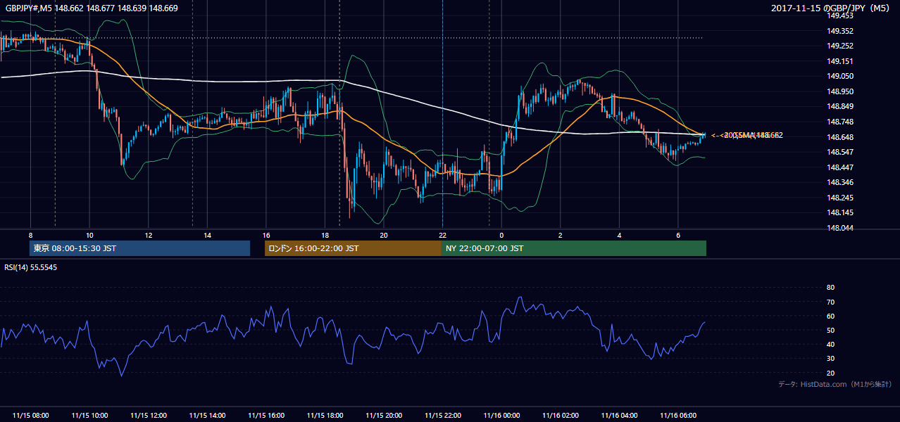Click the SMA value label near current price
The width and height of the screenshot is (900, 422).
747,135
